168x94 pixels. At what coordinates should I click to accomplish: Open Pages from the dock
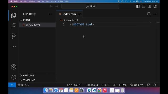click(76, 90)
